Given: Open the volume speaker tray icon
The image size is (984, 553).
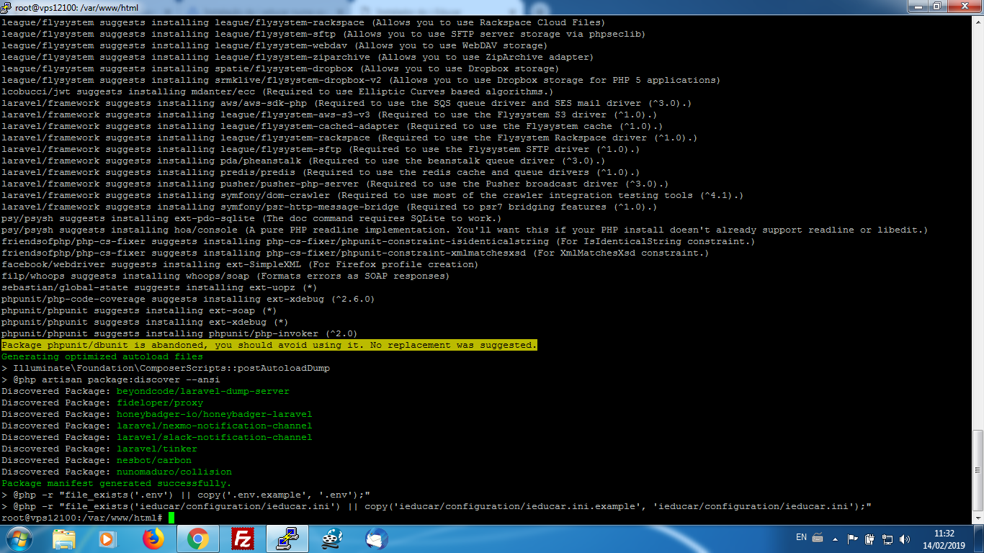Looking at the screenshot, I should pyautogui.click(x=903, y=539).
